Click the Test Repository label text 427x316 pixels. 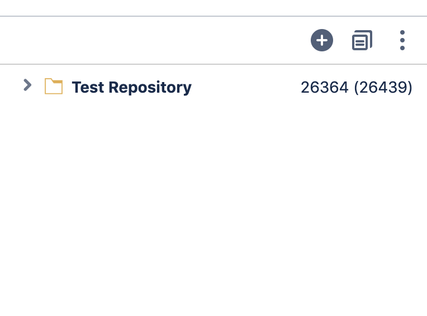tap(131, 88)
